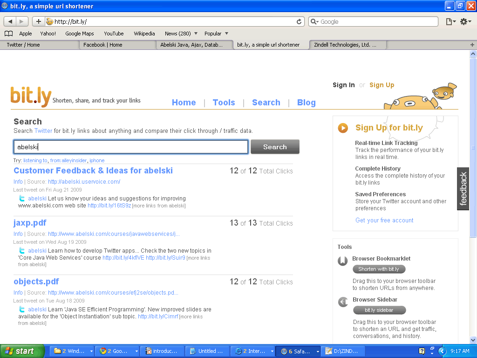Try the from:alleyinsider suggestion

click(68, 160)
